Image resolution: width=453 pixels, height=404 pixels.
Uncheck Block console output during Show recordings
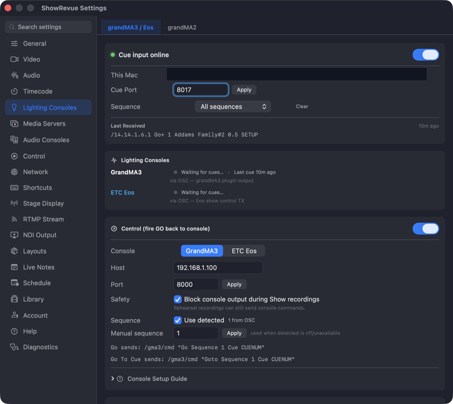[x=178, y=299]
